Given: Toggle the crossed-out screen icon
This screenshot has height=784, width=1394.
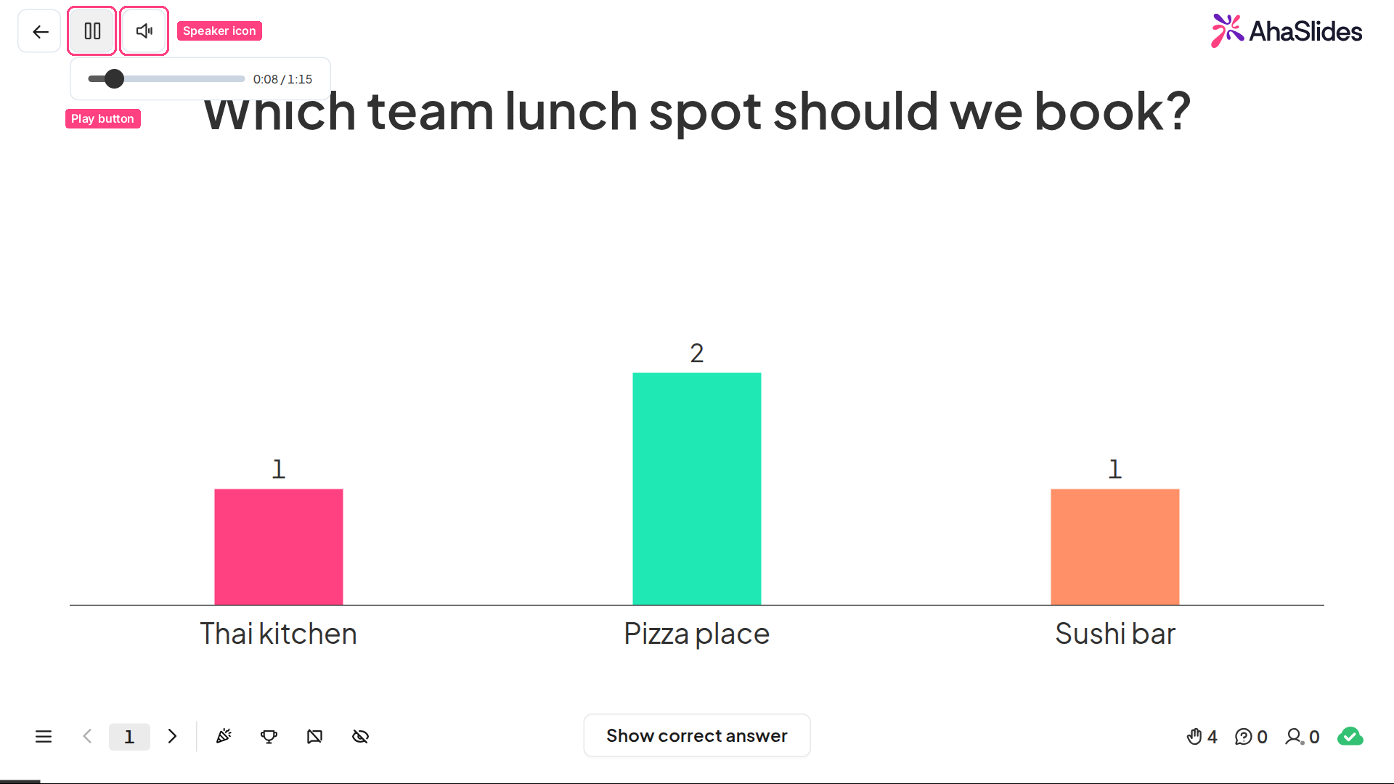Looking at the screenshot, I should click(314, 737).
